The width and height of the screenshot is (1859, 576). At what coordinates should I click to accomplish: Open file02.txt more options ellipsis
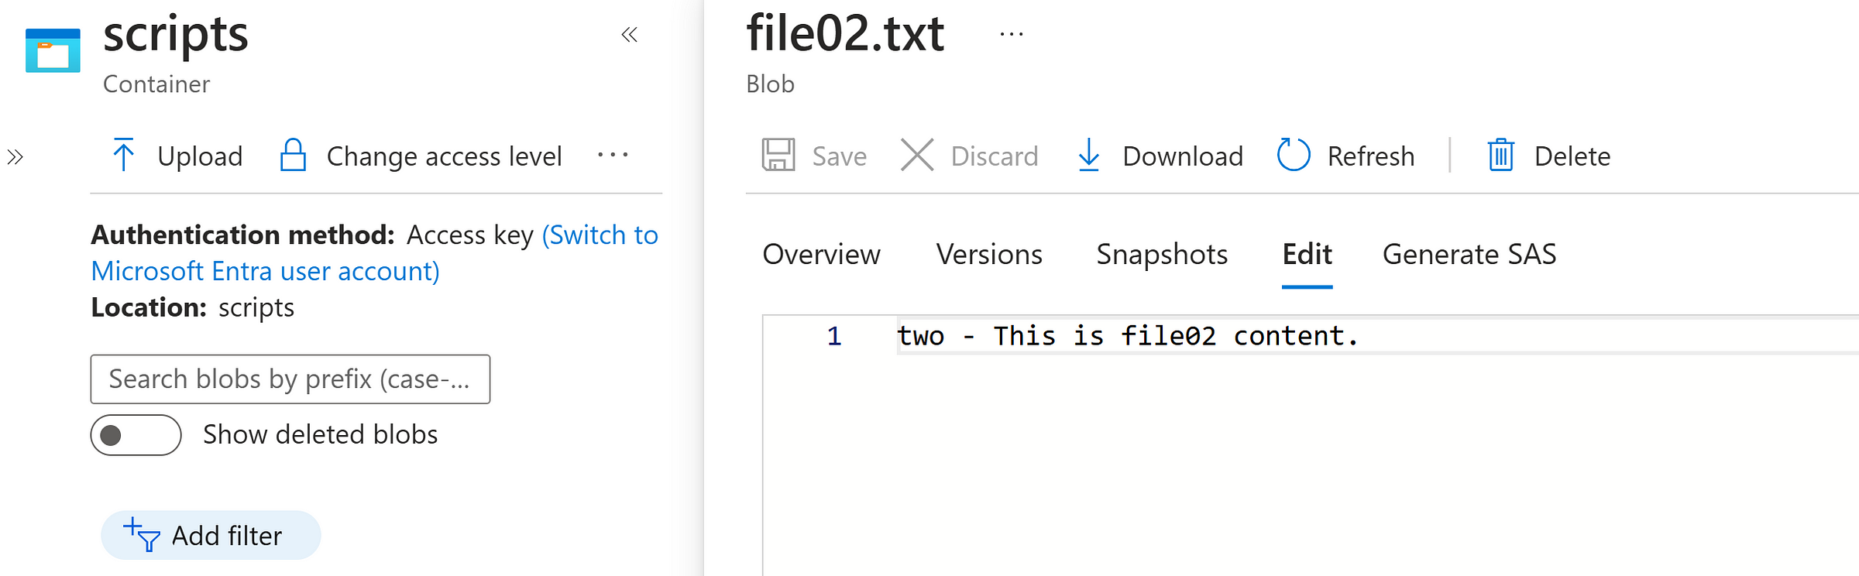pos(1012,35)
